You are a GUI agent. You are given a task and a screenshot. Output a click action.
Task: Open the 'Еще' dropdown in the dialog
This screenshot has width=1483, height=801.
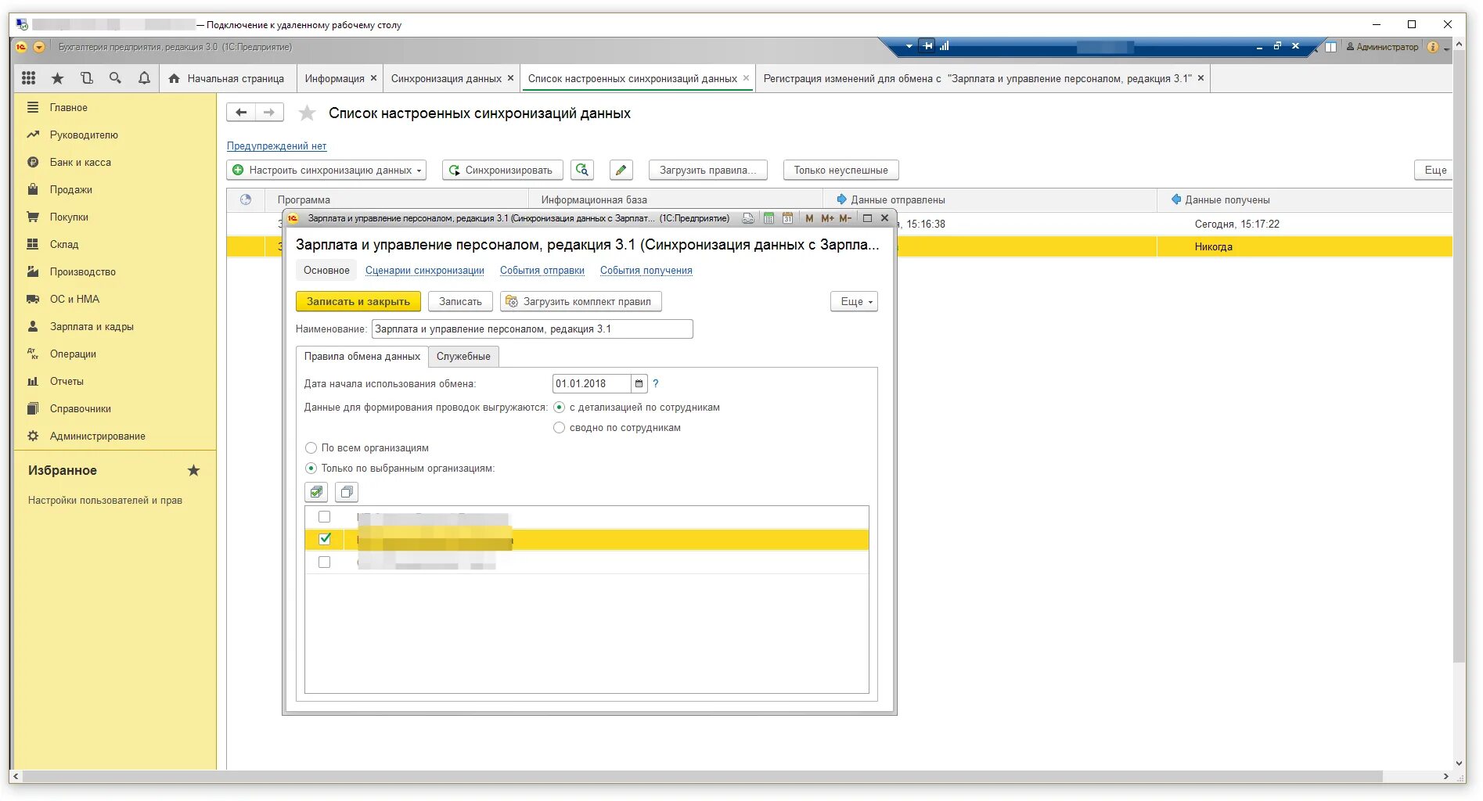854,302
